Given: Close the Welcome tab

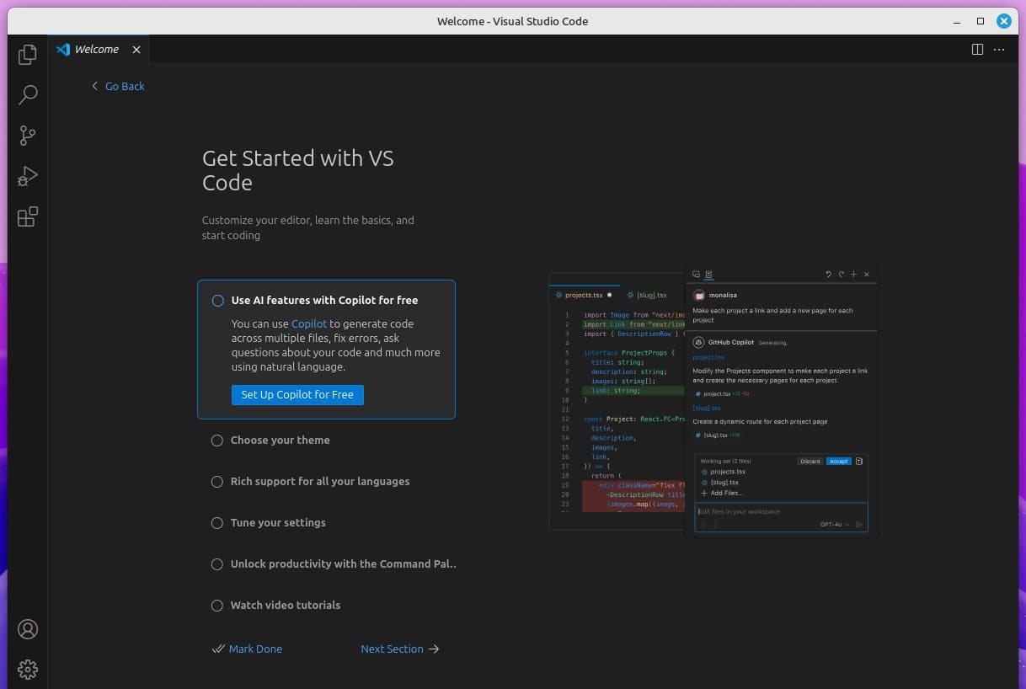Looking at the screenshot, I should [x=136, y=50].
